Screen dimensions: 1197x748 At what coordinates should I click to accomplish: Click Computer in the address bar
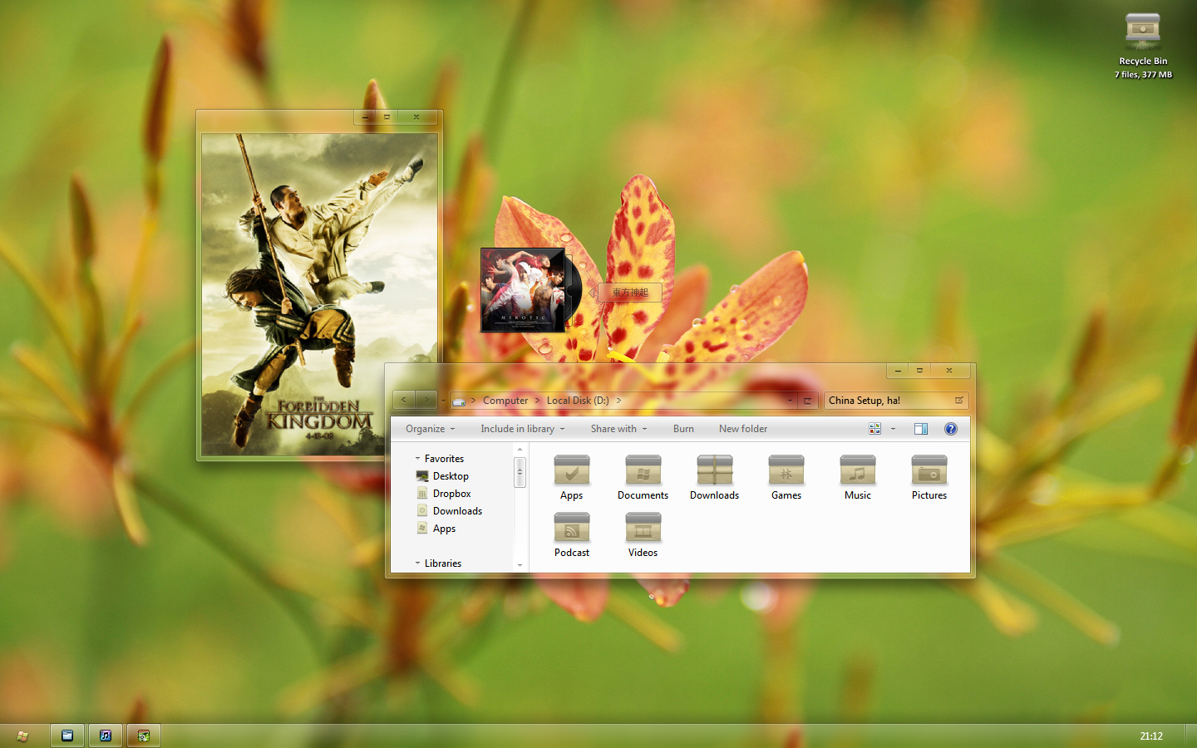pos(505,401)
